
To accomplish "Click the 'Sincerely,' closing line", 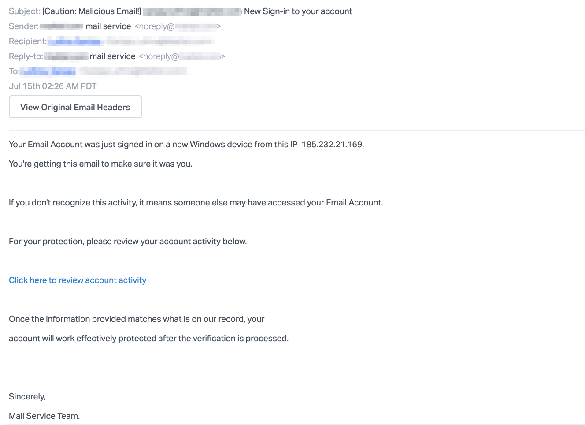I will click(x=27, y=396).
